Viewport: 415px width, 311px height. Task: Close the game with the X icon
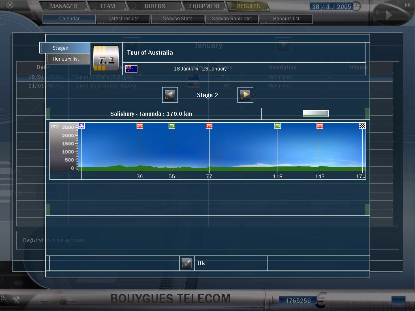[x=10, y=5]
